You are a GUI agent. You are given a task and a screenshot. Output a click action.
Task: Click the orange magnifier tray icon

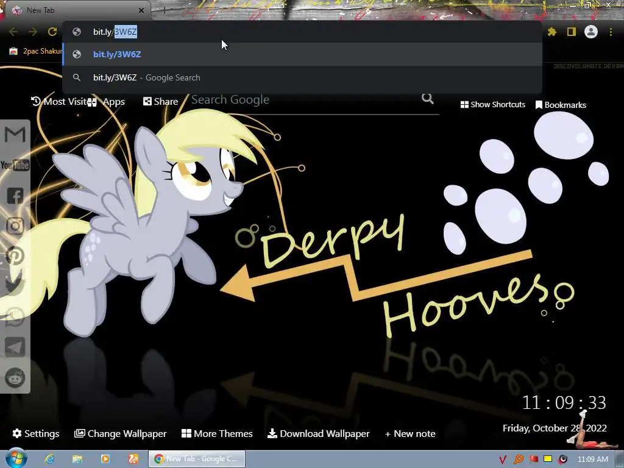coord(519,459)
